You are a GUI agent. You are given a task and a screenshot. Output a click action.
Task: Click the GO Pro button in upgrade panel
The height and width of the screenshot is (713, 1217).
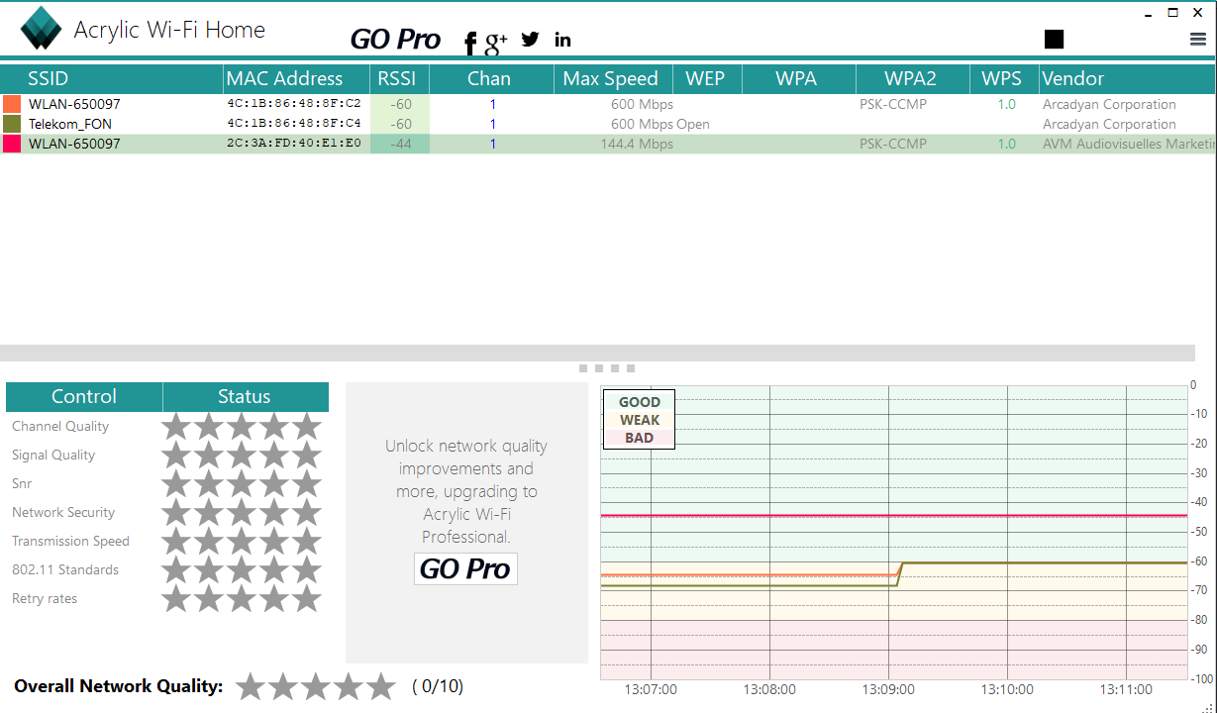(x=465, y=568)
